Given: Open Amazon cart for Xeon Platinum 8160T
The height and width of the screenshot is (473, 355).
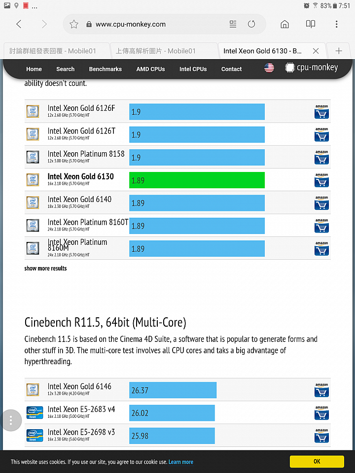Looking at the screenshot, I should tap(321, 226).
